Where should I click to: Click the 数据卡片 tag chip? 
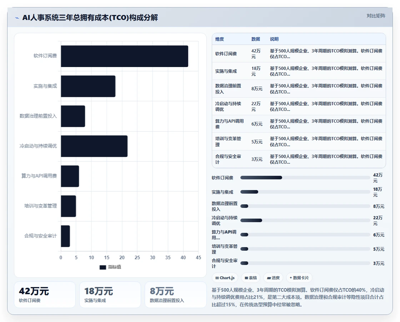point(299,278)
